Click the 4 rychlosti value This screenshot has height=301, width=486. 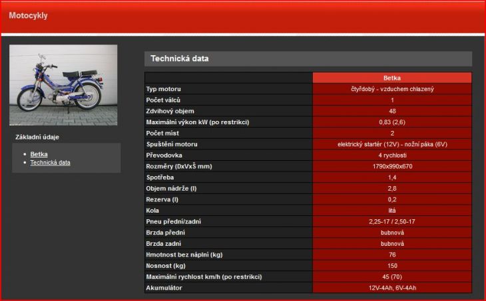coord(392,155)
